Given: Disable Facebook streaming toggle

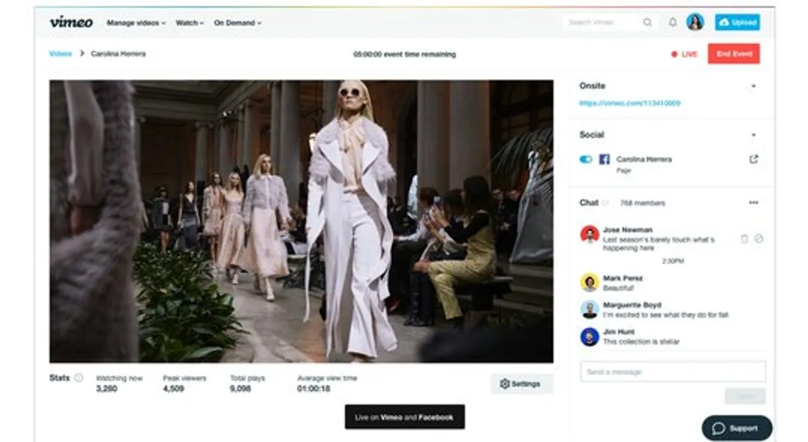Looking at the screenshot, I should tap(586, 160).
